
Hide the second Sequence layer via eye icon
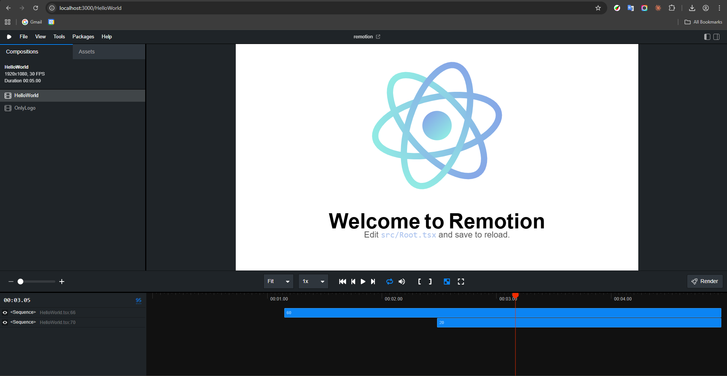tap(5, 323)
